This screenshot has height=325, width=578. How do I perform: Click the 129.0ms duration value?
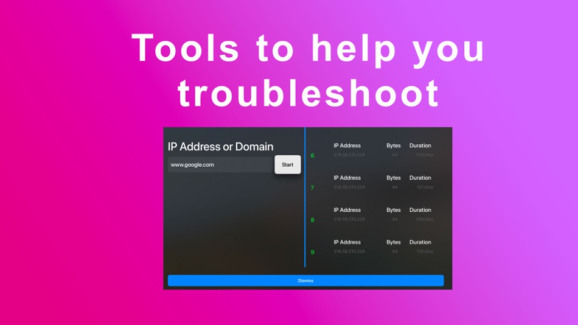point(425,155)
